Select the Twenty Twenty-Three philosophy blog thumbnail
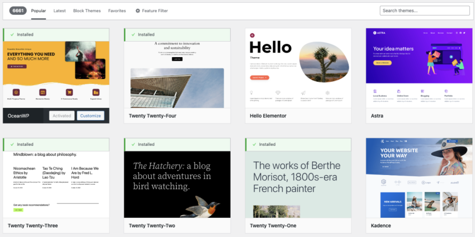Image resolution: width=475 pixels, height=237 pixels. coord(56,184)
